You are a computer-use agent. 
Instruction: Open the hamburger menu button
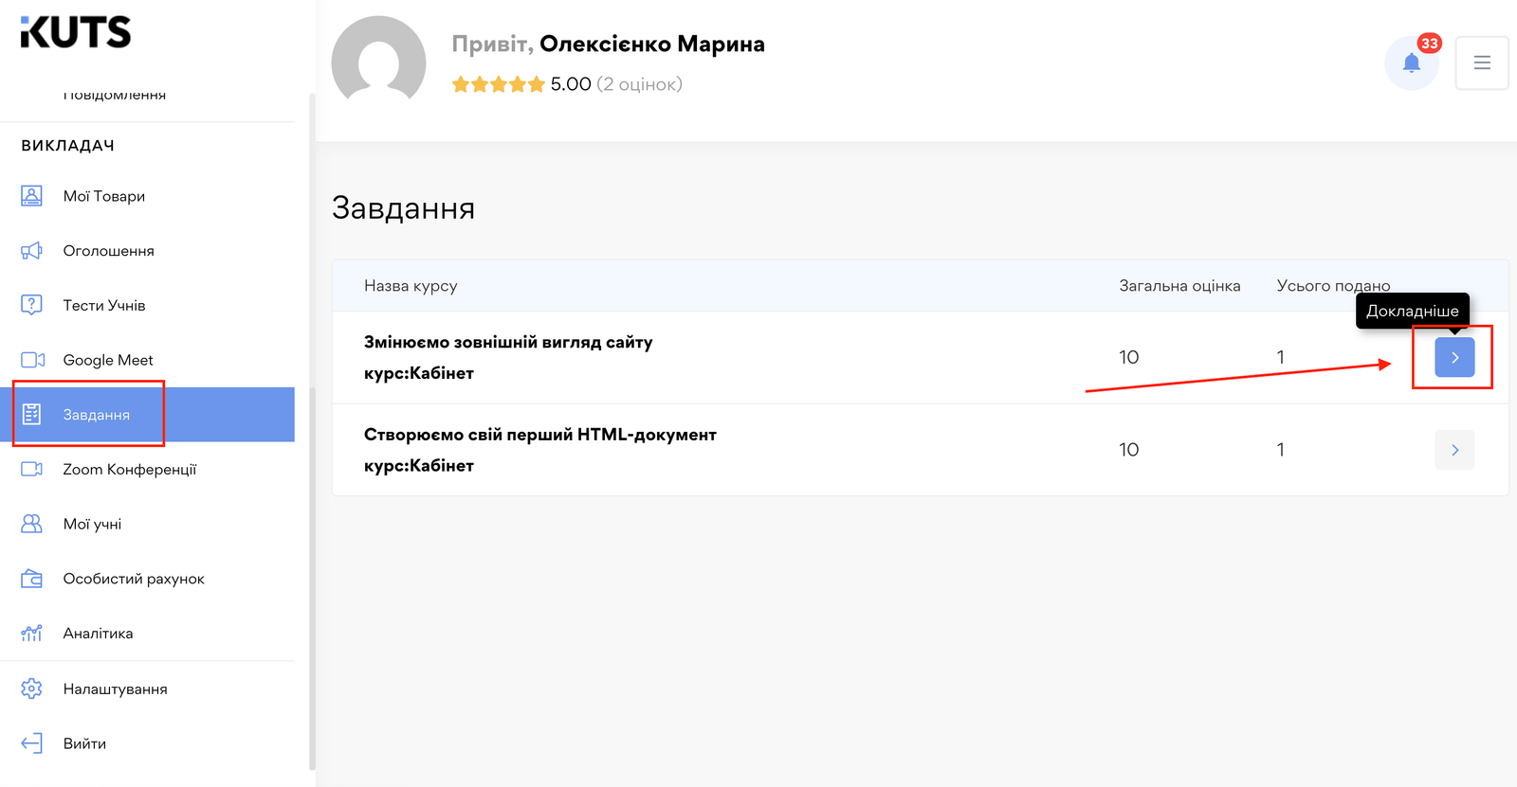coord(1482,63)
